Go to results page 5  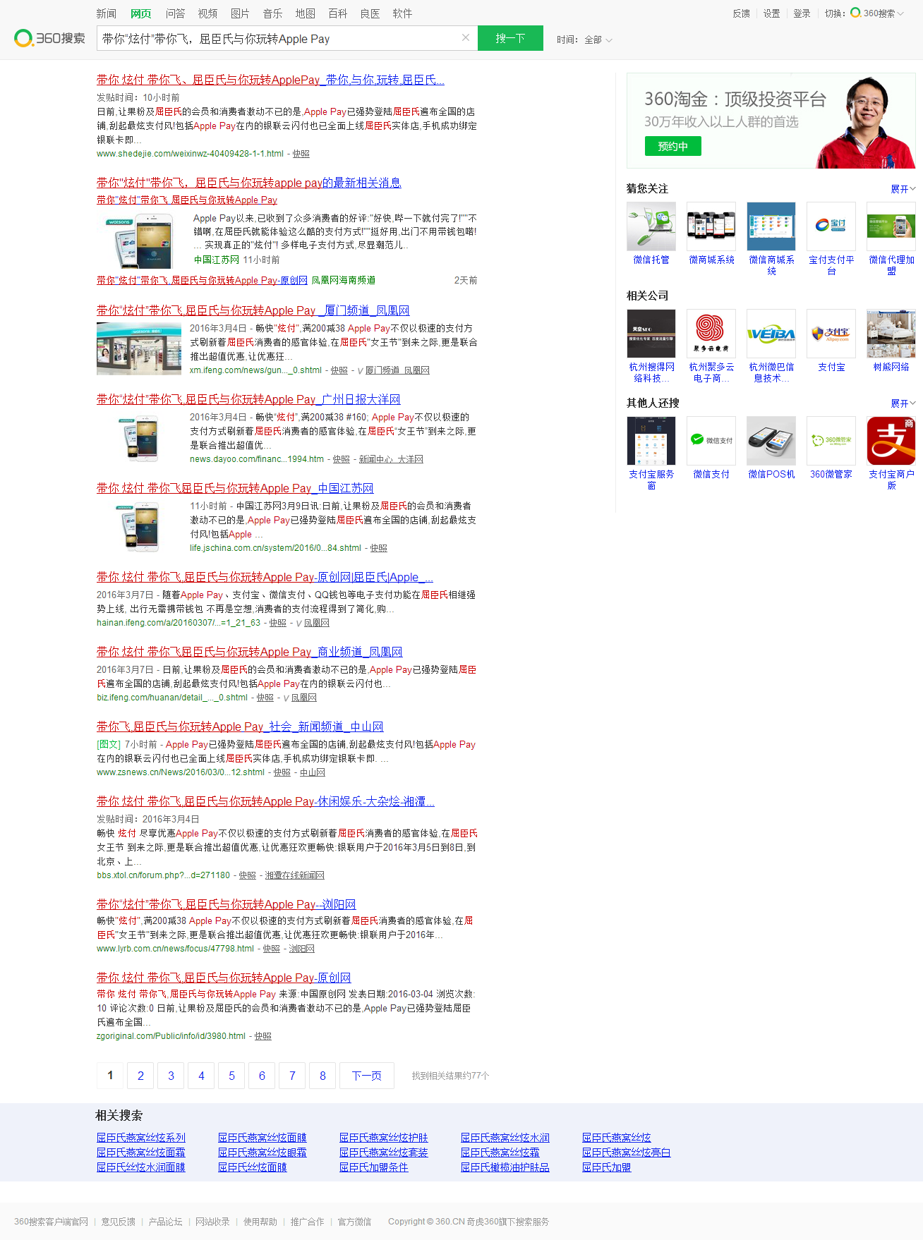(x=231, y=1076)
